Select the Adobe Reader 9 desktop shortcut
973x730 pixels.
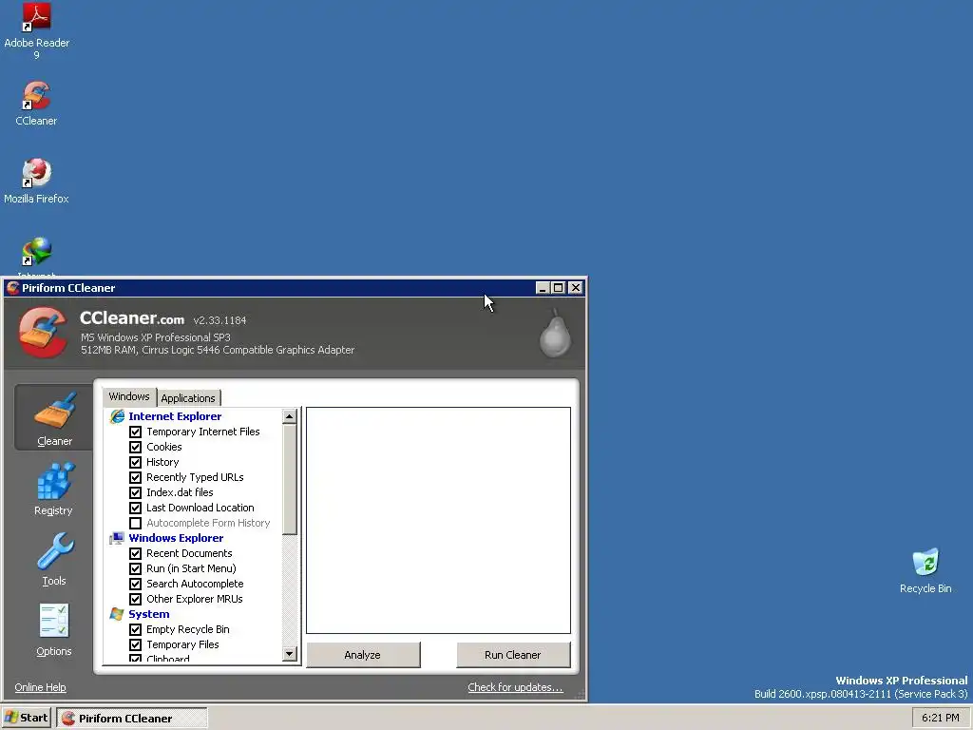click(x=37, y=31)
